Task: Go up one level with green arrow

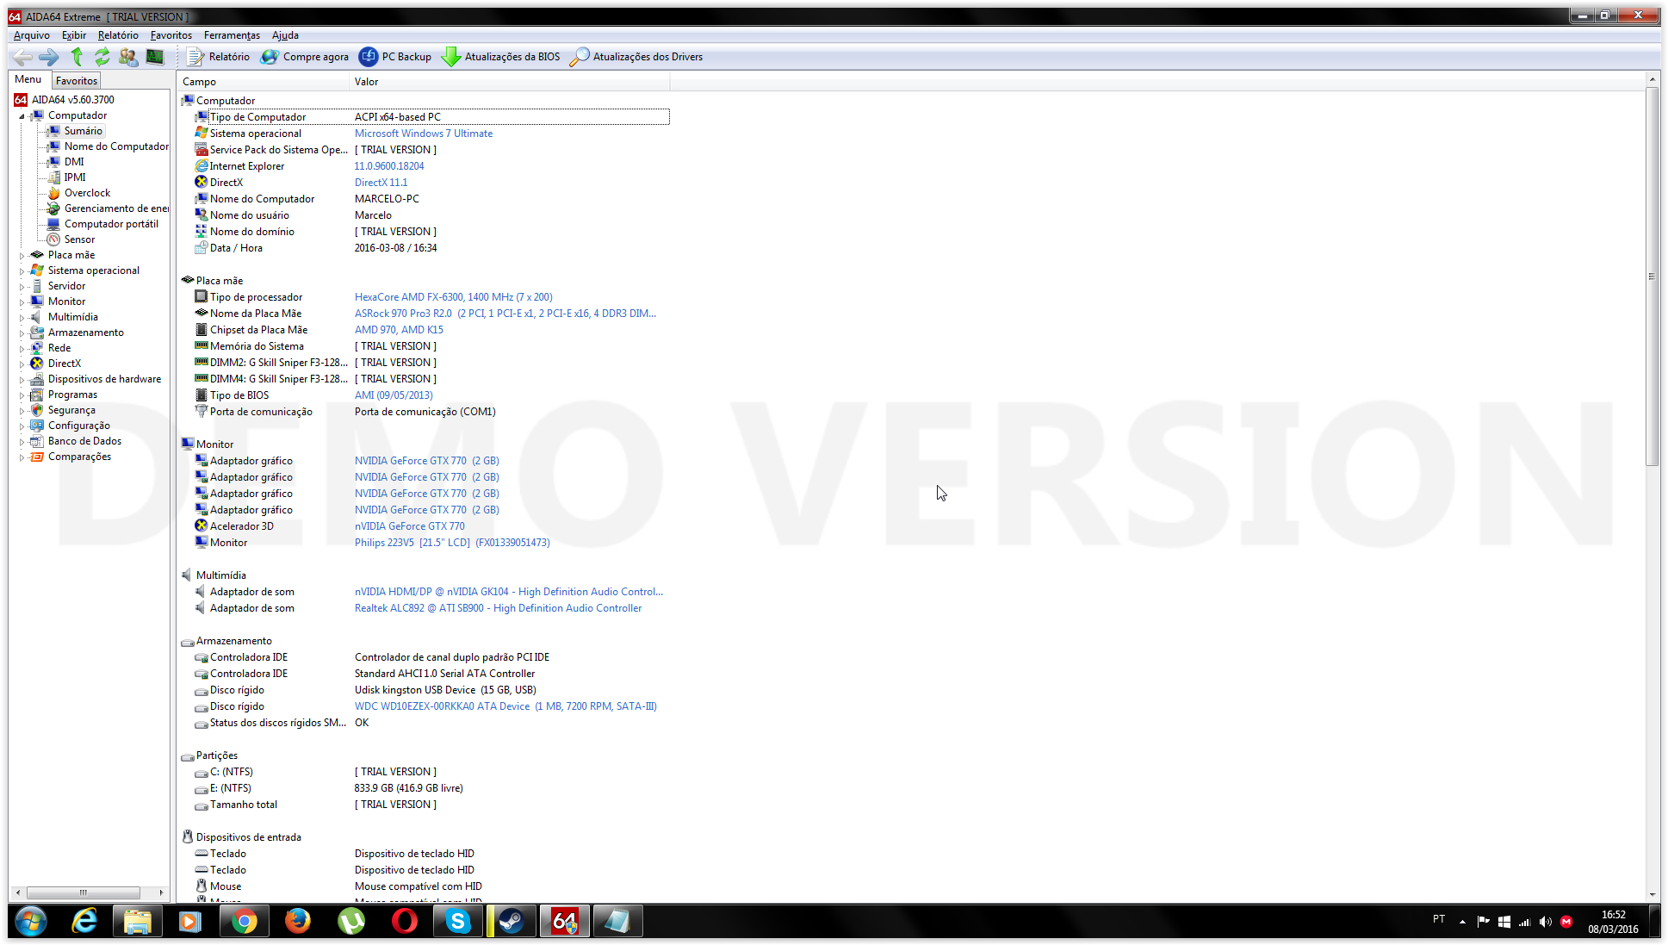Action: pyautogui.click(x=77, y=57)
